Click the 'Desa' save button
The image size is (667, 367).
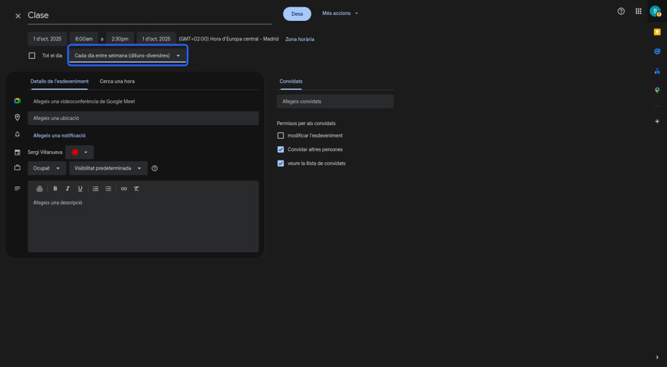click(x=297, y=14)
